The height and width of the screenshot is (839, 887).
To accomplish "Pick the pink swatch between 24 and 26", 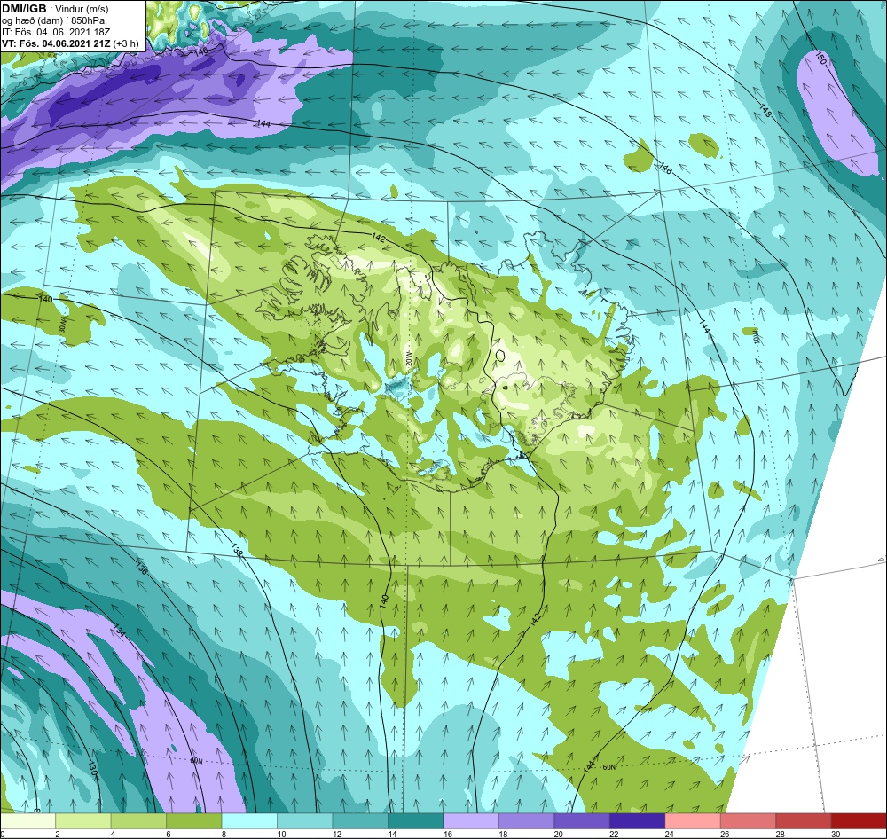I will click(695, 821).
